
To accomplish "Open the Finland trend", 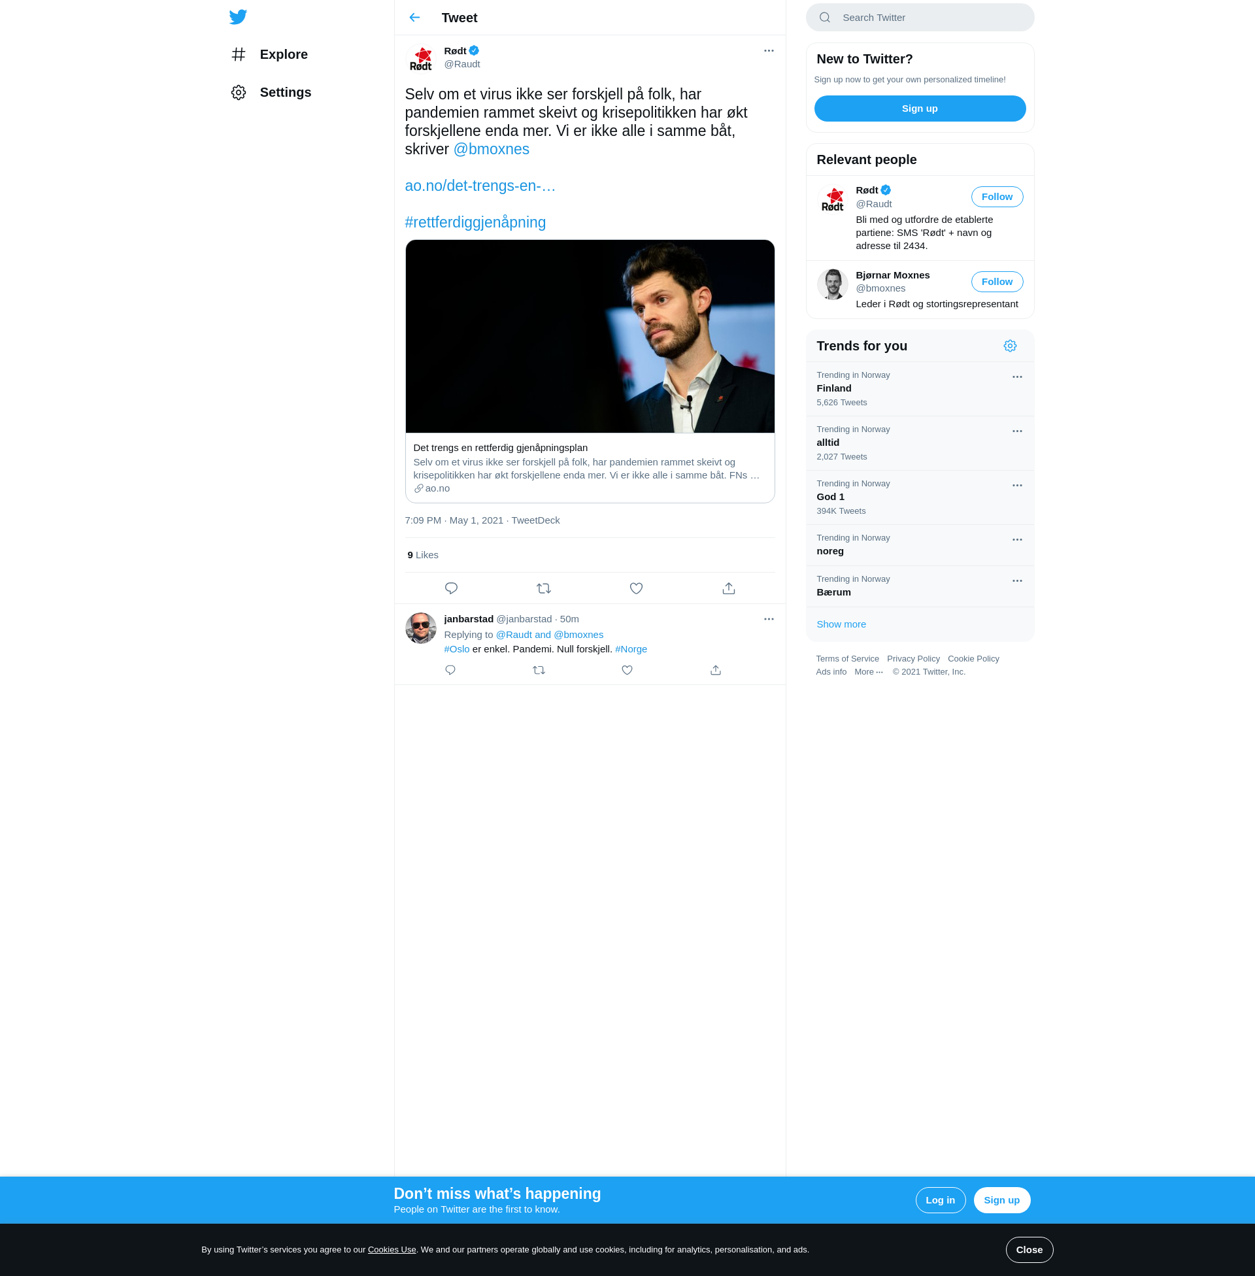I will coord(920,389).
